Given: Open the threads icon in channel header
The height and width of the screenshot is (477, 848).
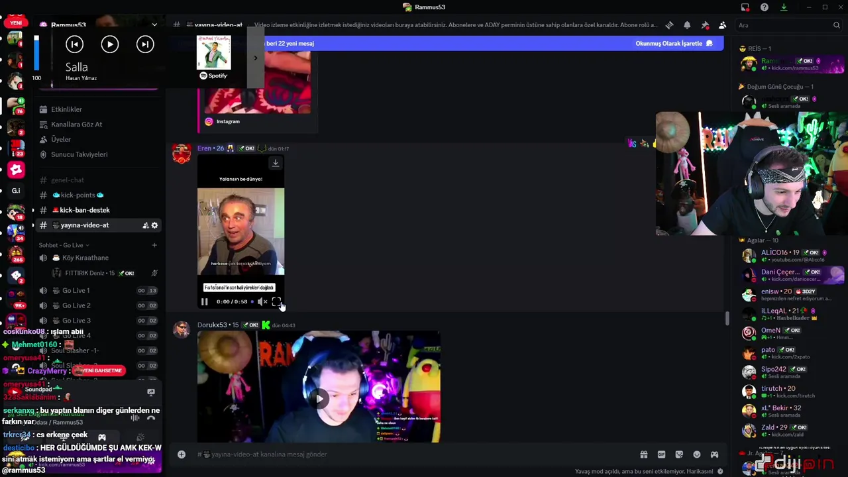Looking at the screenshot, I should (669, 25).
